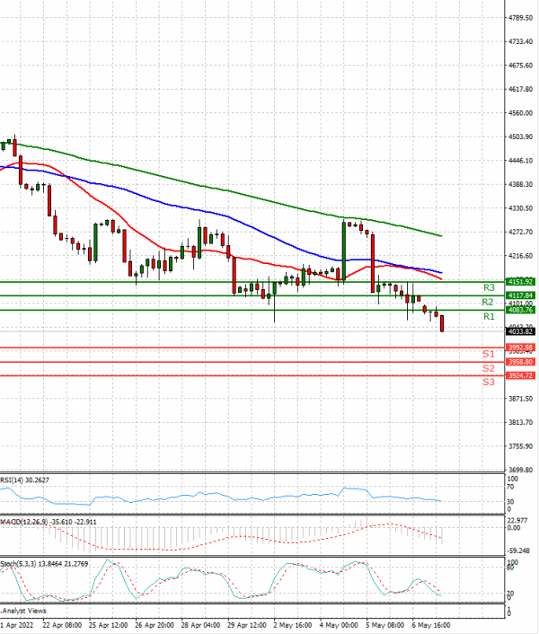
Task: Select the S2 support label
Action: (489, 368)
